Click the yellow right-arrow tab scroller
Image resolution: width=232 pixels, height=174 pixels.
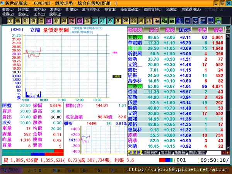[228, 153]
